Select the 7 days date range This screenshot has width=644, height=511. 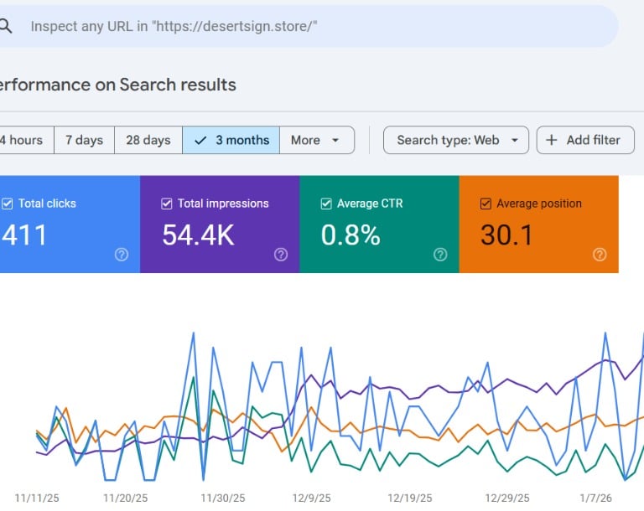tap(84, 140)
